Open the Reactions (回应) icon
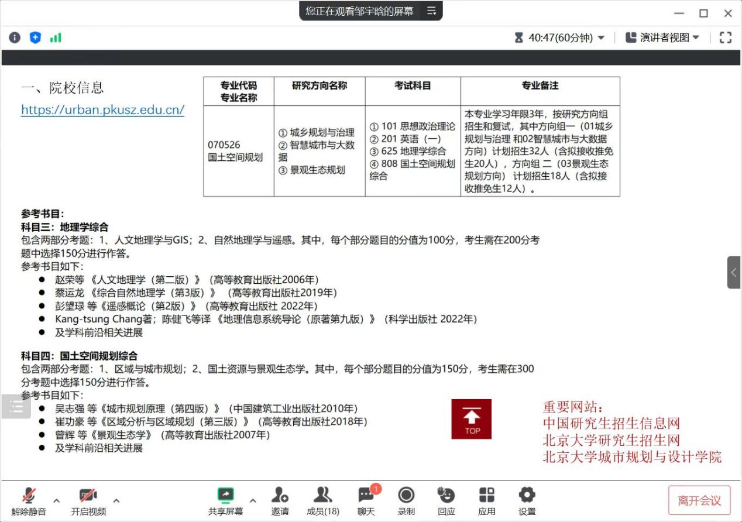Viewport: 742px width, 522px height. coord(446,501)
